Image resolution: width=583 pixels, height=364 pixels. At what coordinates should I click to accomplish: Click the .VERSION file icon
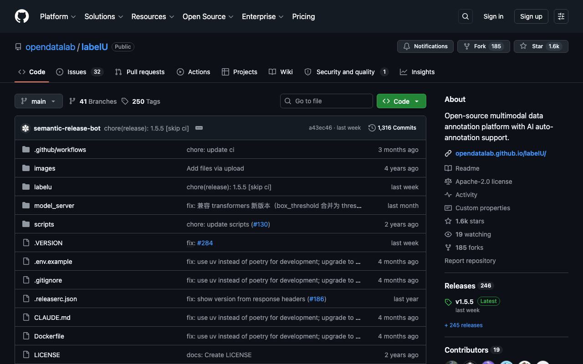[26, 243]
